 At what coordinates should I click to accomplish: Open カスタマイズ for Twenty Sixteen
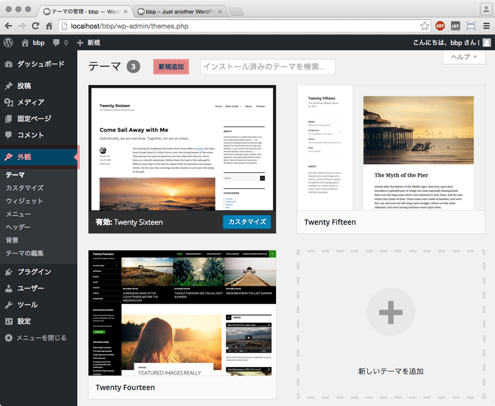tap(247, 222)
